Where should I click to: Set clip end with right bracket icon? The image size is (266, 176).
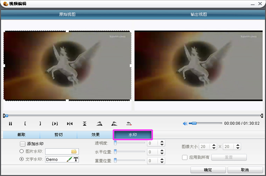click(40, 123)
